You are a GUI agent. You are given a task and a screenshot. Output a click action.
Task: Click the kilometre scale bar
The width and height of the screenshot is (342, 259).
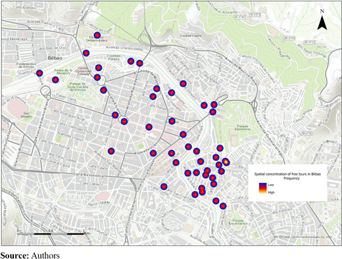54,233
